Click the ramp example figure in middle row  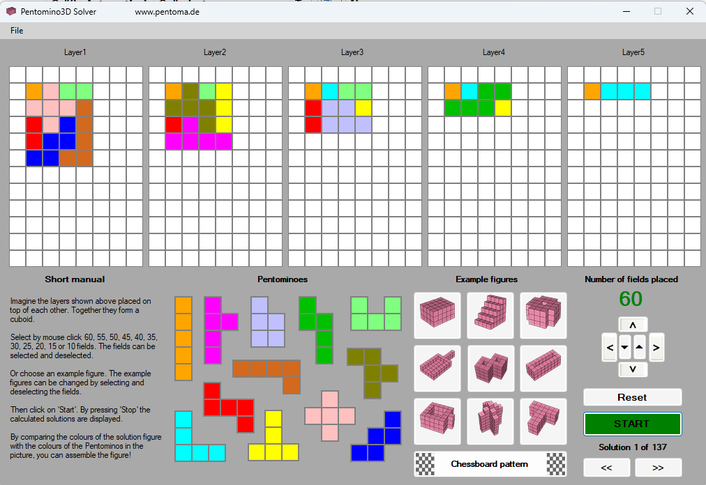(437, 368)
